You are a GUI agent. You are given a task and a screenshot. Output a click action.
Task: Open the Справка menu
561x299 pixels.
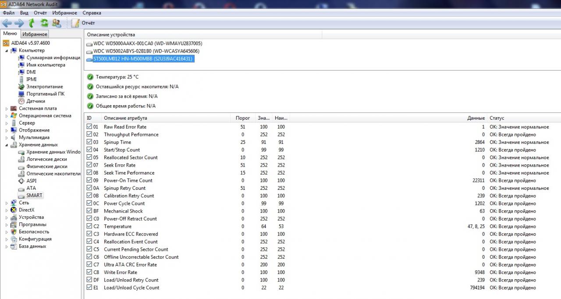point(92,13)
